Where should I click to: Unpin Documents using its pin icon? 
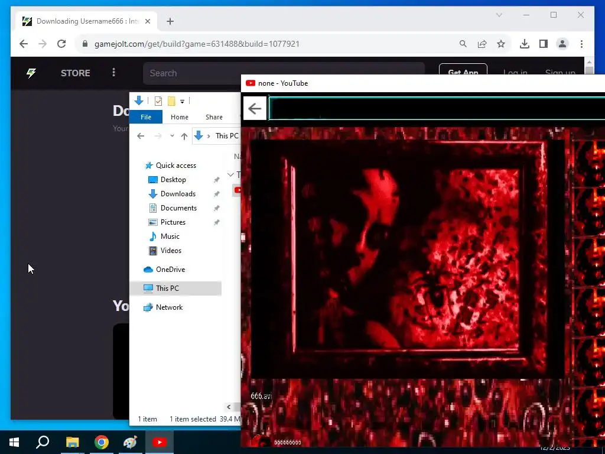(216, 209)
